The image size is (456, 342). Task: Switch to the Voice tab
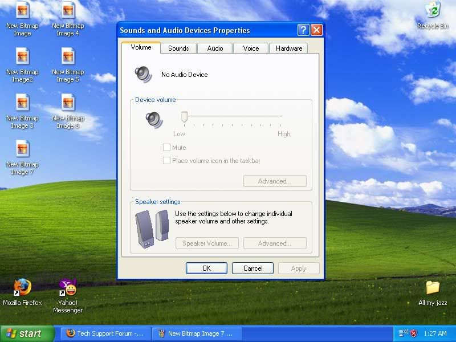tap(251, 48)
